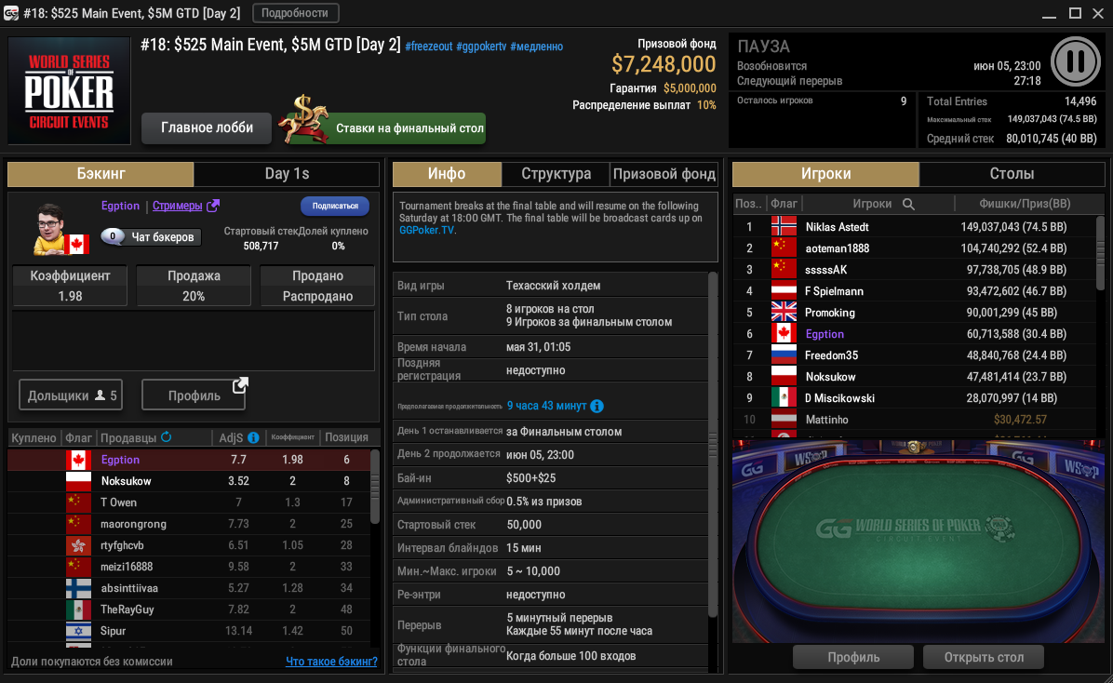The image size is (1113, 683).
Task: Click Подробности button in title bar
Action: 295,13
